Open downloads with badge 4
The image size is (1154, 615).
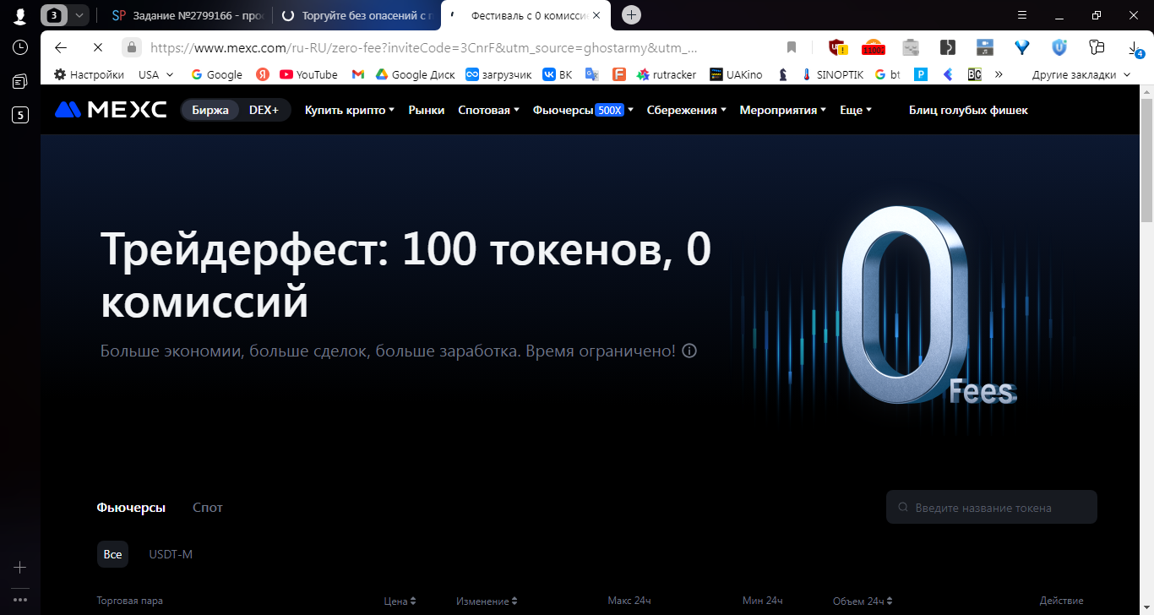point(1135,49)
